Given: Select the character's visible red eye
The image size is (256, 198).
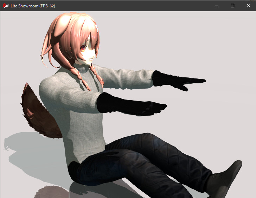Looking at the screenshot, I should pyautogui.click(x=83, y=48).
